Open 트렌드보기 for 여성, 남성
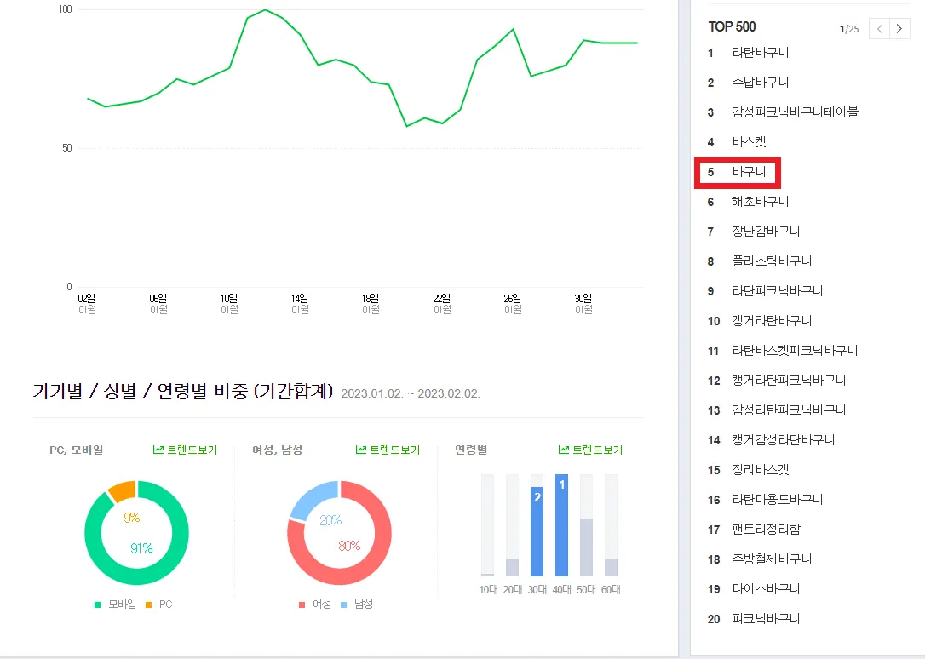925x659 pixels. tap(388, 450)
